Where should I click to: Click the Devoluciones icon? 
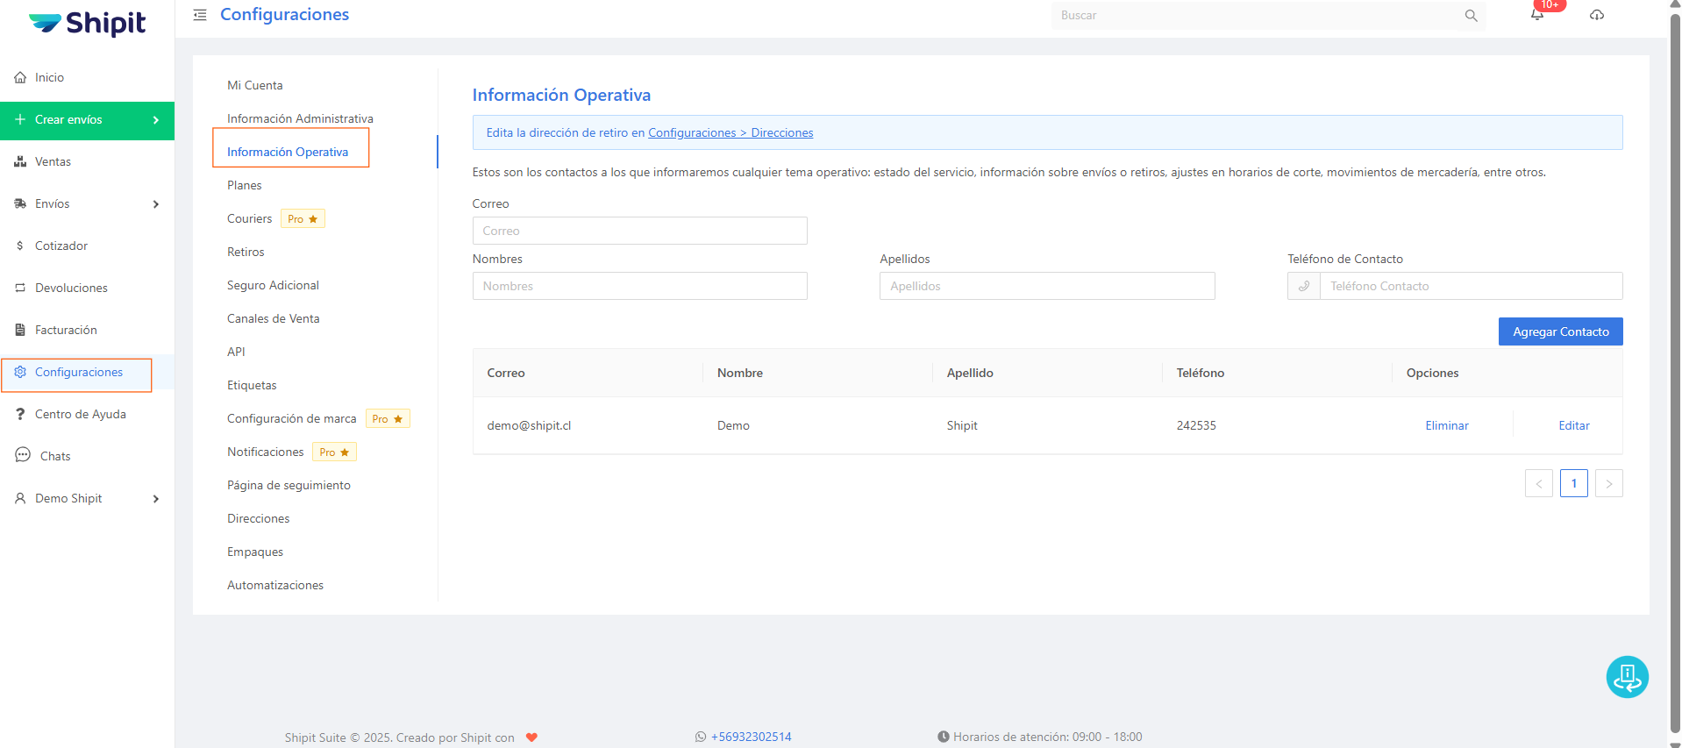tap(20, 288)
